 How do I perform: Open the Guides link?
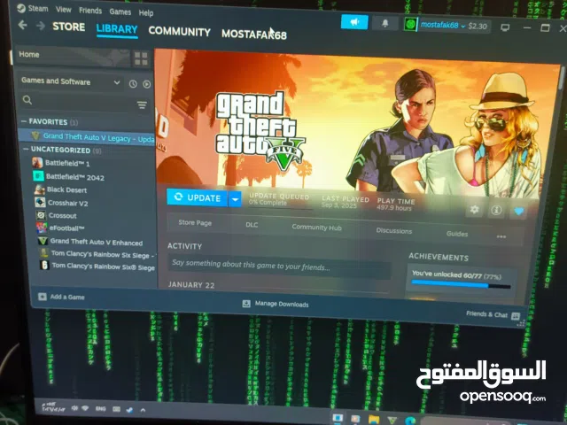pos(457,234)
